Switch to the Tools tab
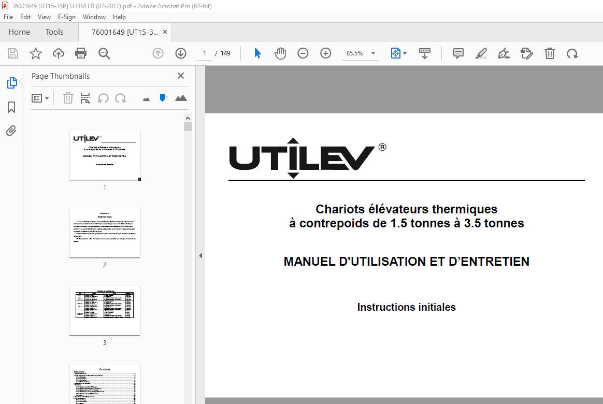603x404 pixels. 54,32
